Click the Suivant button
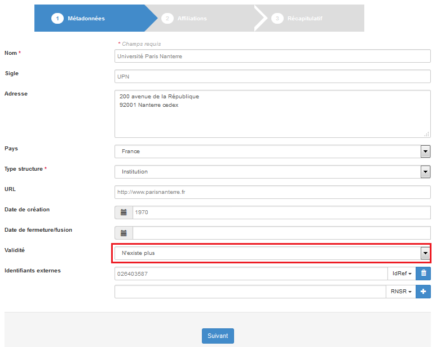This screenshot has width=432, height=347. [218, 336]
